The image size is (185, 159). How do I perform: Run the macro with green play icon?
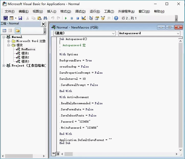66,18
